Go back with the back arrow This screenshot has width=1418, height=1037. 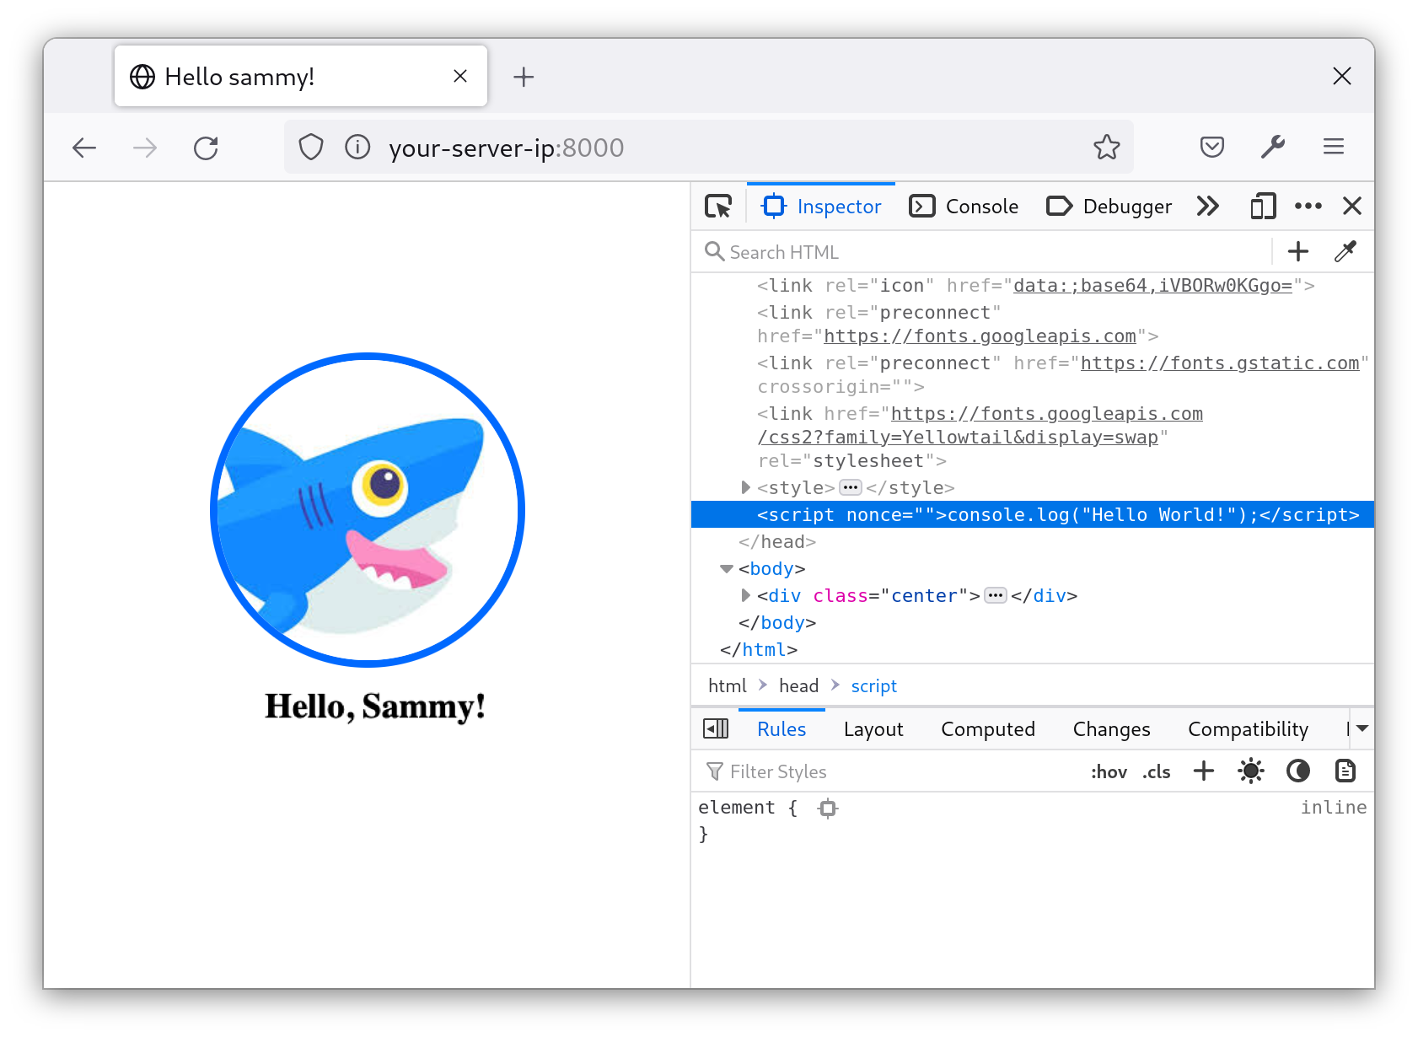pyautogui.click(x=84, y=148)
